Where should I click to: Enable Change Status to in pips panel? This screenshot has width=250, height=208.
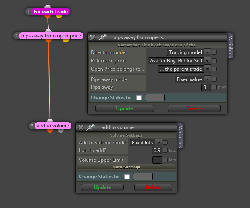(139, 98)
